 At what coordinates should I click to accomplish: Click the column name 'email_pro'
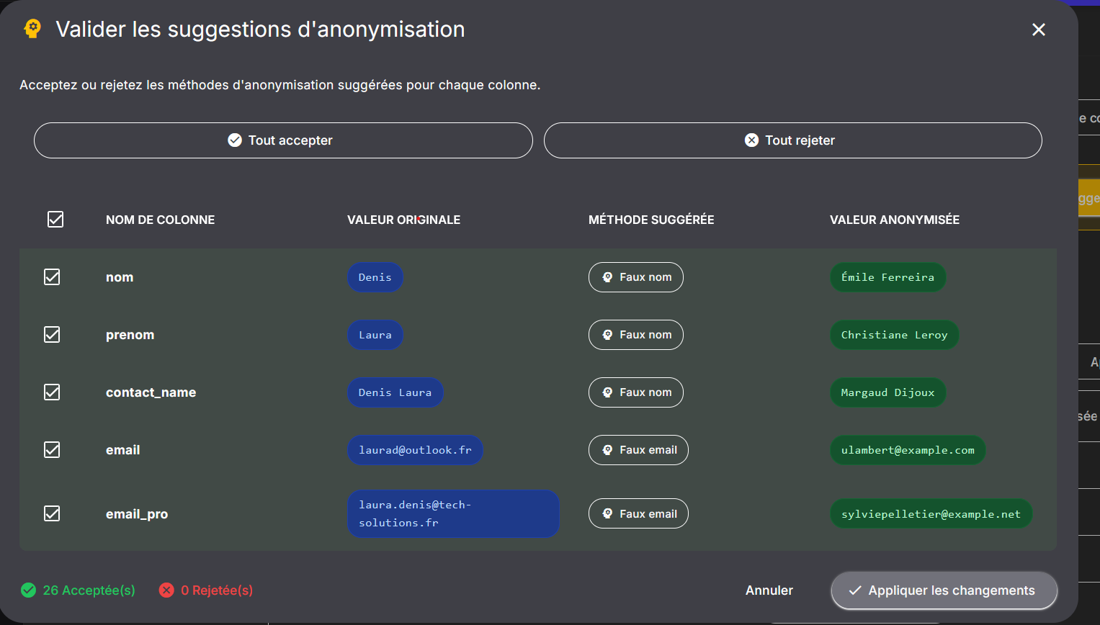(x=137, y=514)
